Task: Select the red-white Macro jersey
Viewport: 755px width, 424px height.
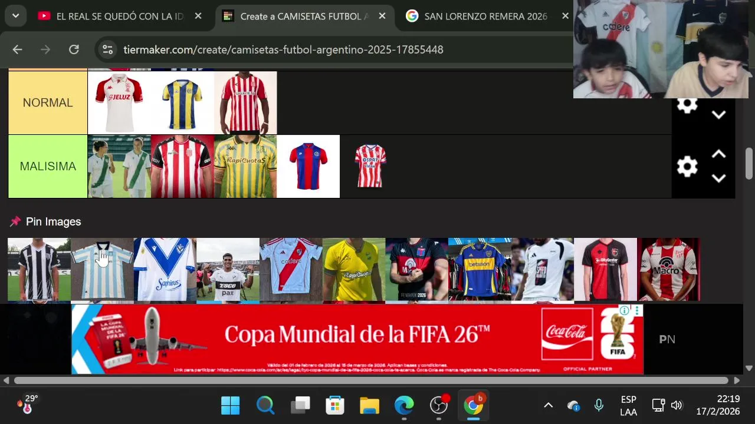Action: (x=669, y=270)
